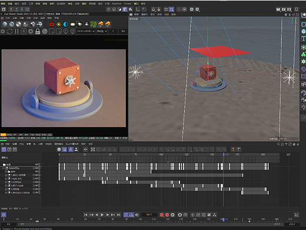Switch timeline to F-curve mode icon
Image resolution: width=306 pixels, height=230 pixels.
(x=9, y=150)
